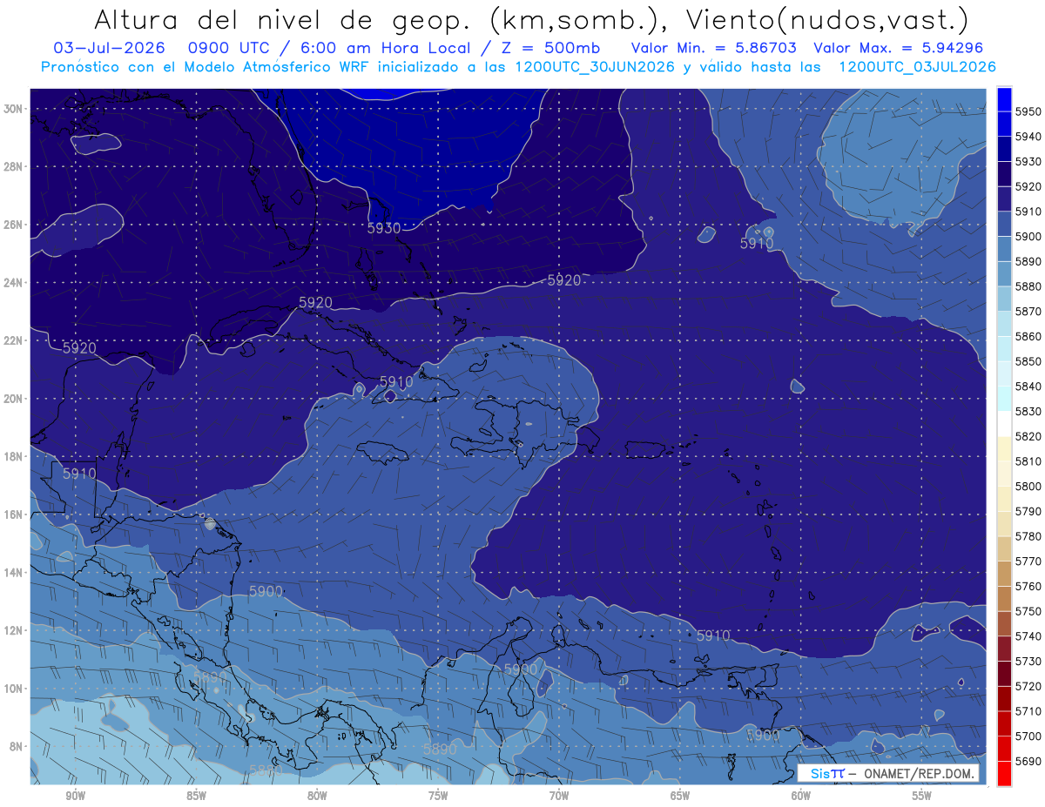Select the color scale segment between 5920 and 5930
Image resolution: width=1045 pixels, height=807 pixels.
point(1004,174)
